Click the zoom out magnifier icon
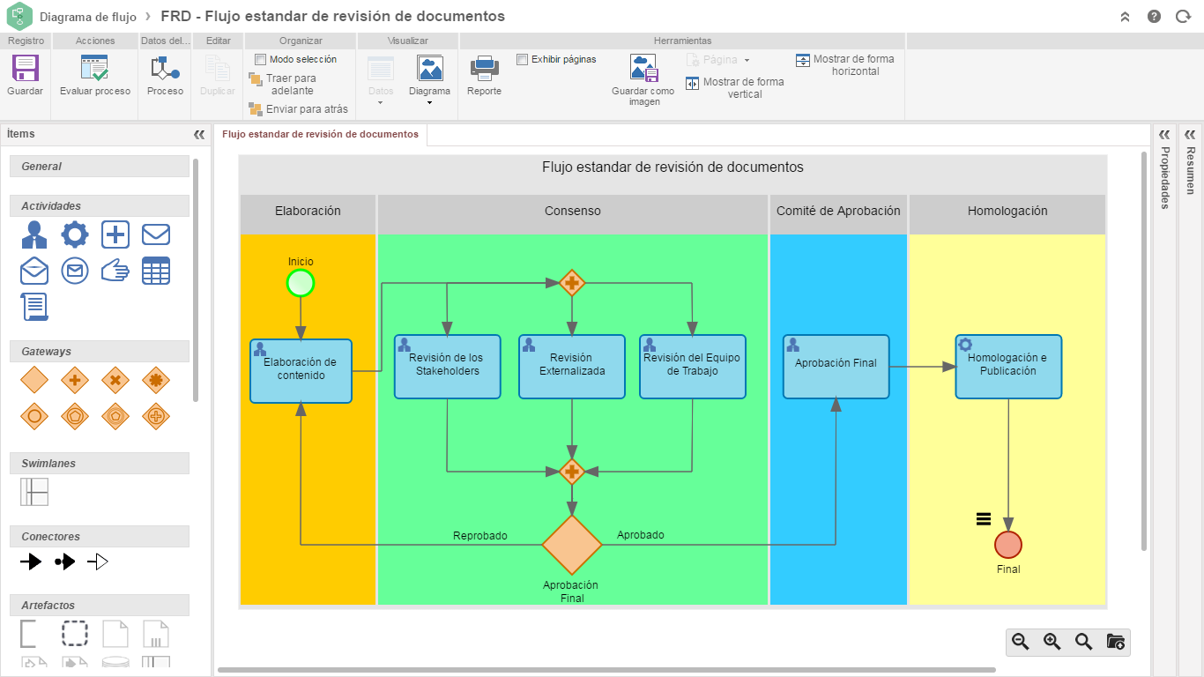Viewport: 1204px width, 677px height. [x=1021, y=642]
